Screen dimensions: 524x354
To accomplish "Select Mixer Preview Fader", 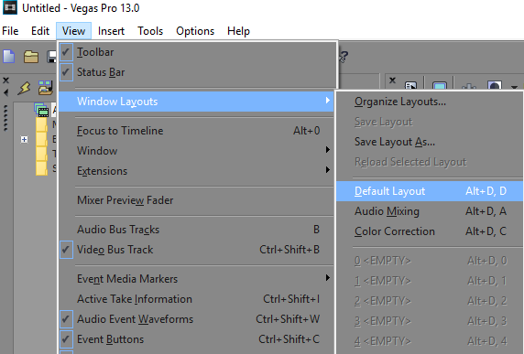I will tap(196, 199).
